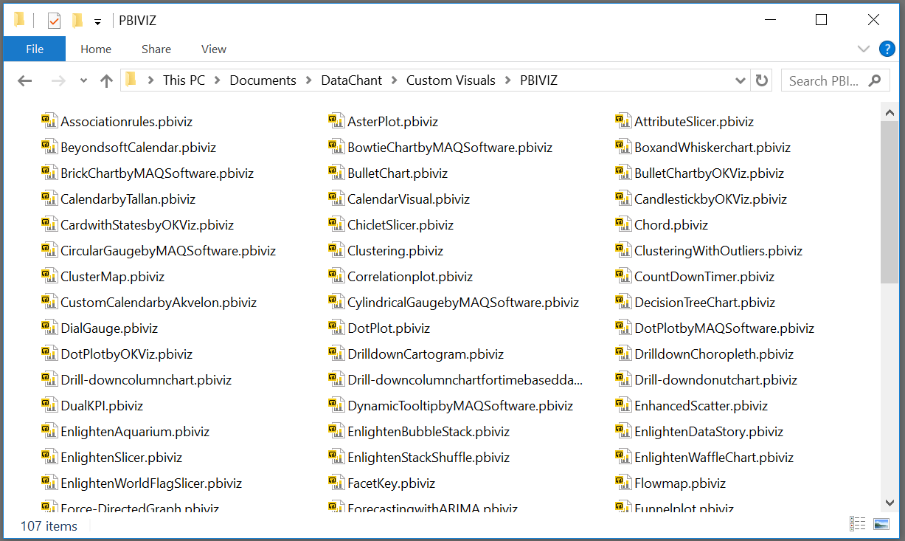905x541 pixels.
Task: Select CandlestickbyOKViz.pbiviz file name
Action: (711, 199)
